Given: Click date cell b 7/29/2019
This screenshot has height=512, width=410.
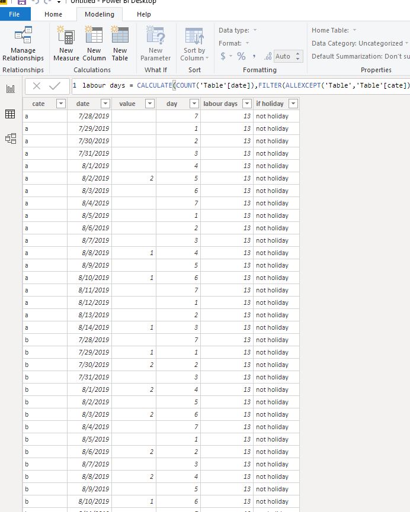Looking at the screenshot, I should click(x=89, y=352).
